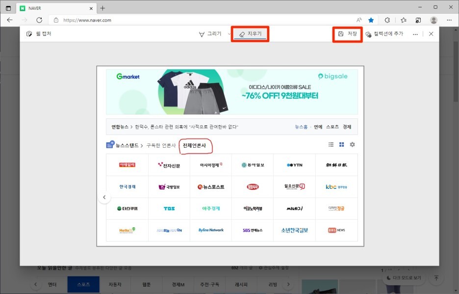Open 일요신문 press logo
This screenshot has height=294, width=459.
tap(295, 187)
